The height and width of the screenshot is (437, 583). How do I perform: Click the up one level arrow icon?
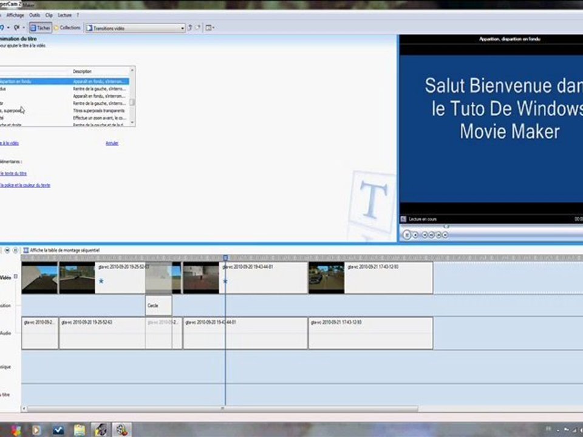(190, 28)
